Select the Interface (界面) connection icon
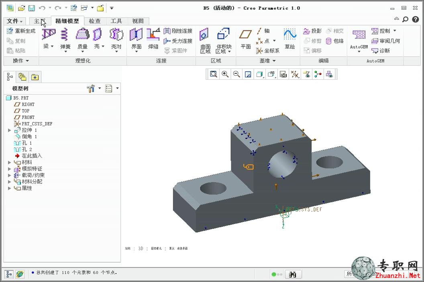 [136, 34]
